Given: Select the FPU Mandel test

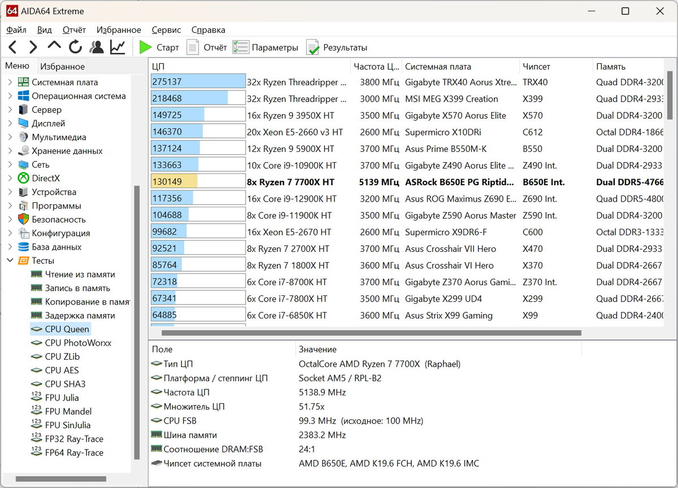Looking at the screenshot, I should point(62,411).
